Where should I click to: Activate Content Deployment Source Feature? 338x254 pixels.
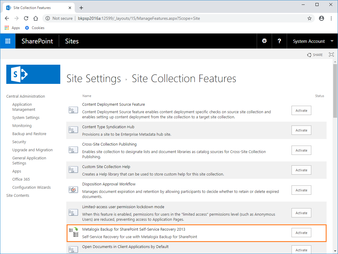click(x=301, y=111)
